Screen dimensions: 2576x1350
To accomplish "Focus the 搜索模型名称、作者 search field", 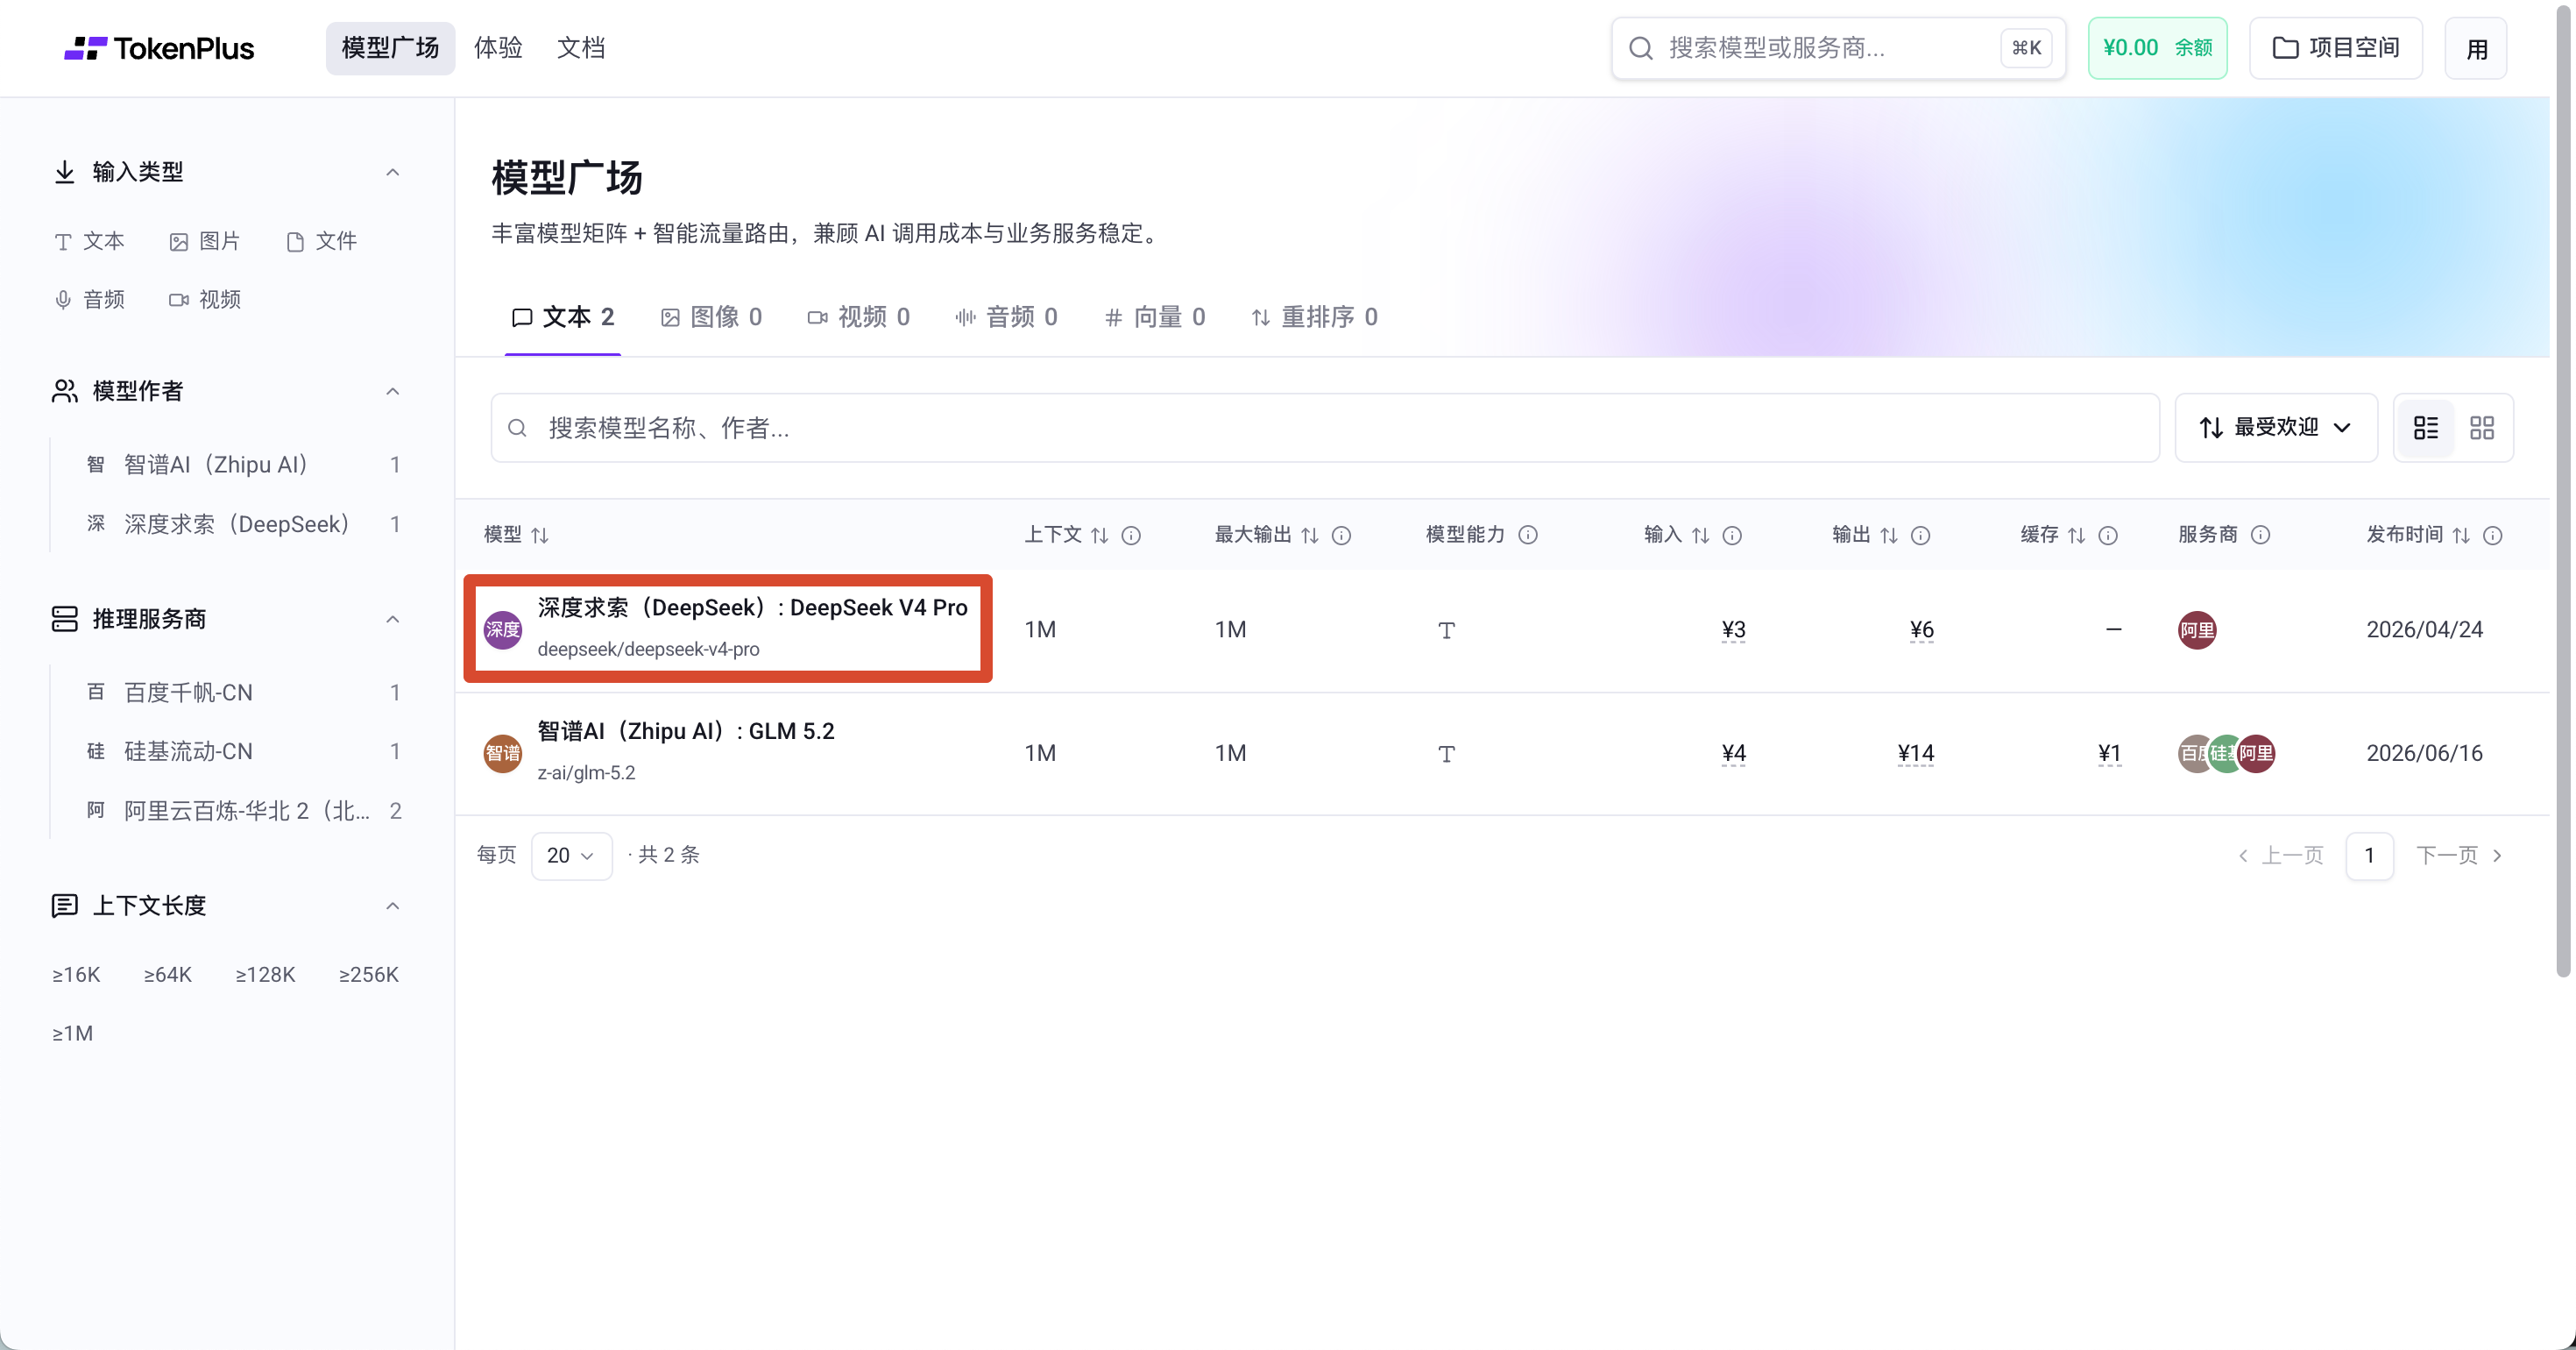I will coord(1325,429).
